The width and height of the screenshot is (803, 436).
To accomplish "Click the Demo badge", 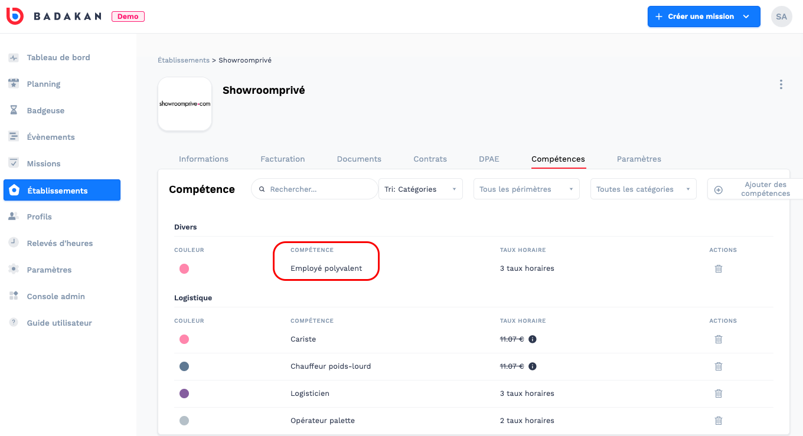I will coord(128,17).
